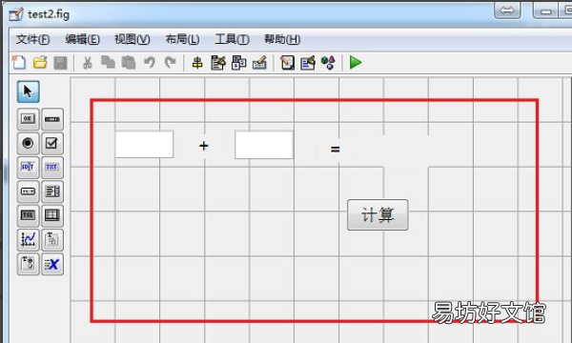Pick the Button Group component
Image resolution: width=572 pixels, height=343 pixels.
pyautogui.click(x=28, y=264)
